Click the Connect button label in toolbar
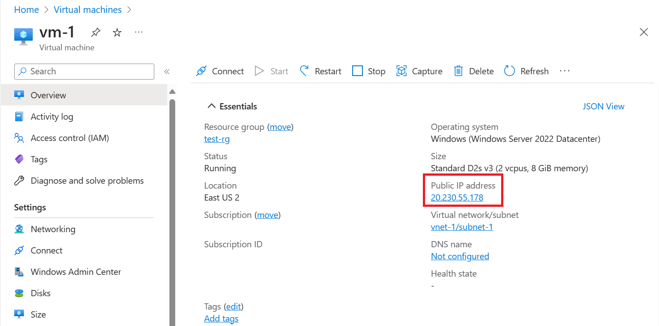The image size is (659, 326). 228,71
